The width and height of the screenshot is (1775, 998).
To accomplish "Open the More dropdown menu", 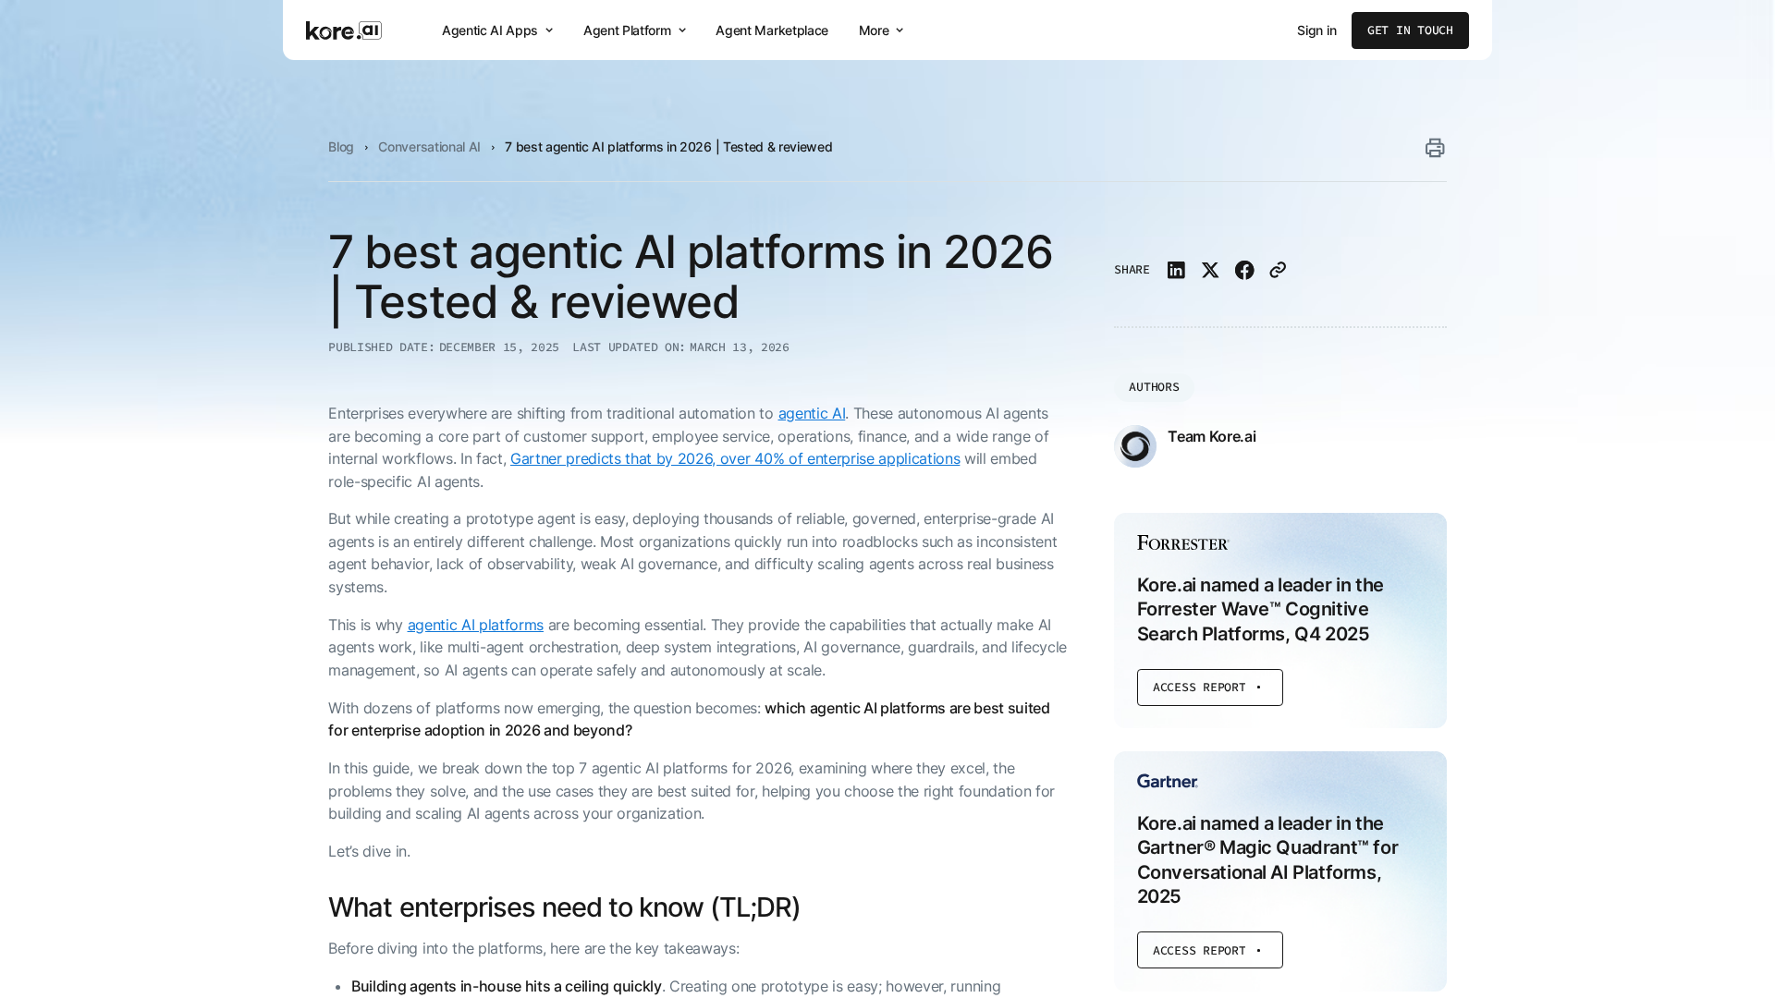I will tap(880, 30).
